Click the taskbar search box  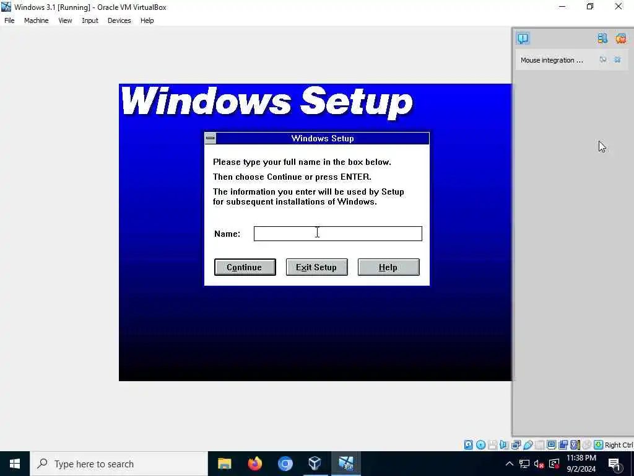[x=119, y=464]
